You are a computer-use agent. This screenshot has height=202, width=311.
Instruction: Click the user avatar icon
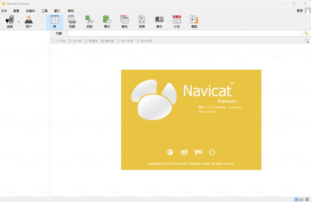tap(308, 11)
